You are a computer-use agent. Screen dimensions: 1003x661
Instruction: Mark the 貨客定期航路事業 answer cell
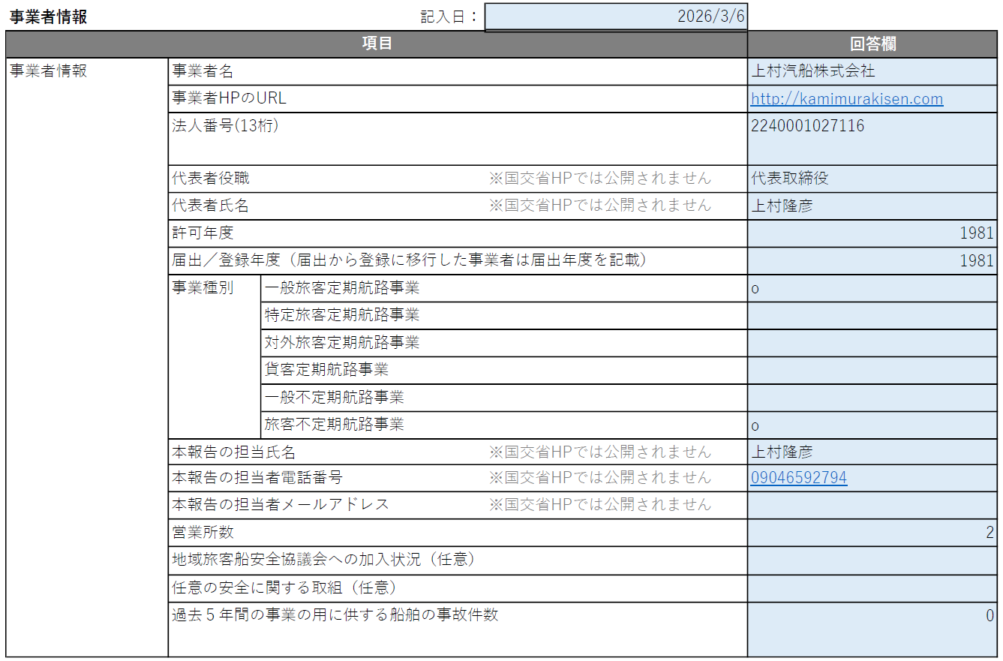pyautogui.click(x=872, y=371)
